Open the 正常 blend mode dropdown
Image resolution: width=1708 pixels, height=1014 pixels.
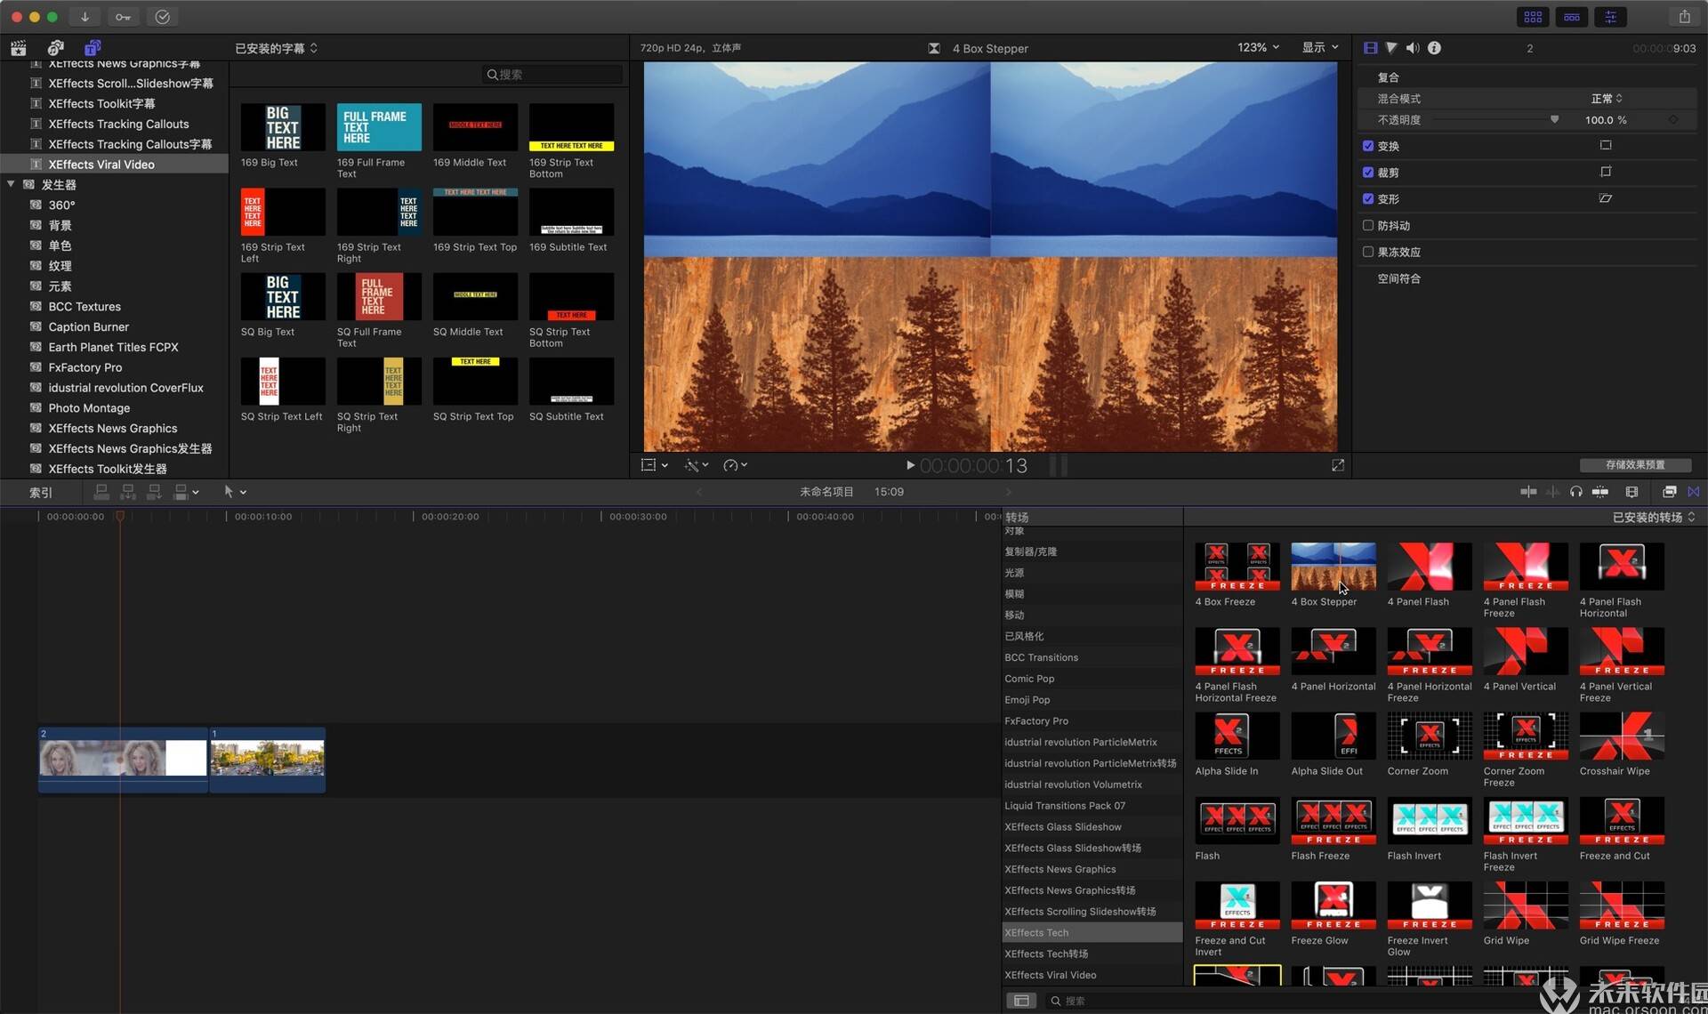pos(1607,99)
